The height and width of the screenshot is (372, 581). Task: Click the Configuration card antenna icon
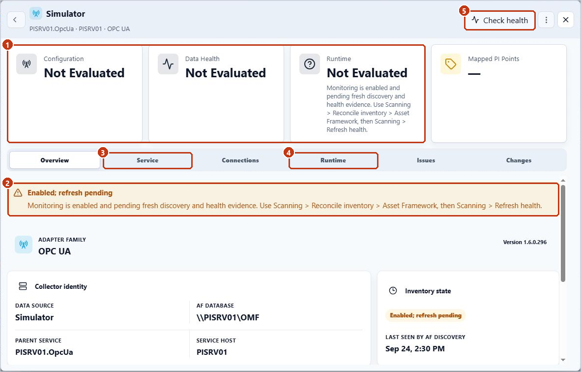pos(27,64)
